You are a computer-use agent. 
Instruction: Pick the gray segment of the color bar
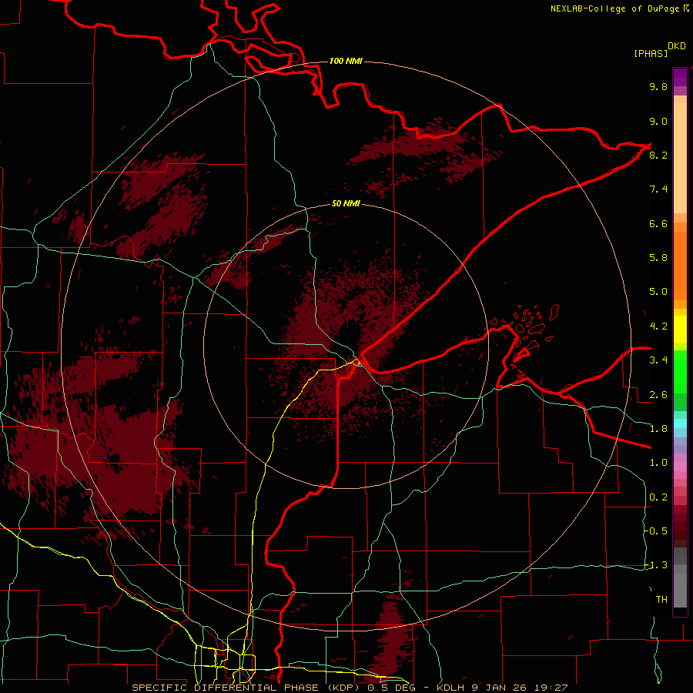(x=680, y=579)
